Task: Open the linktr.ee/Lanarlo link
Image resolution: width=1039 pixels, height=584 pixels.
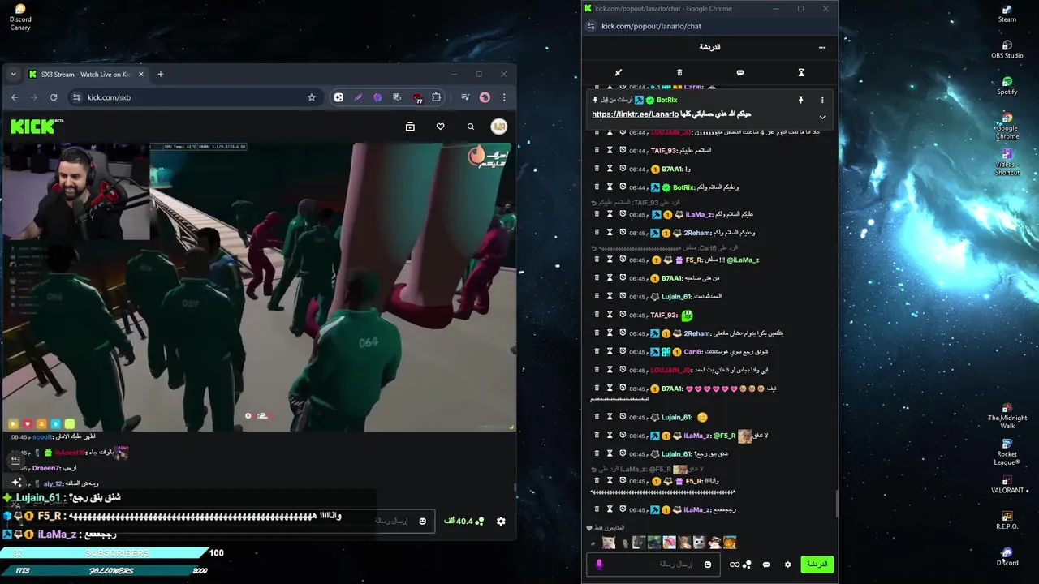Action: tap(635, 114)
